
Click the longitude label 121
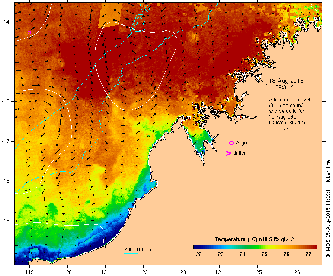tap(105, 272)
